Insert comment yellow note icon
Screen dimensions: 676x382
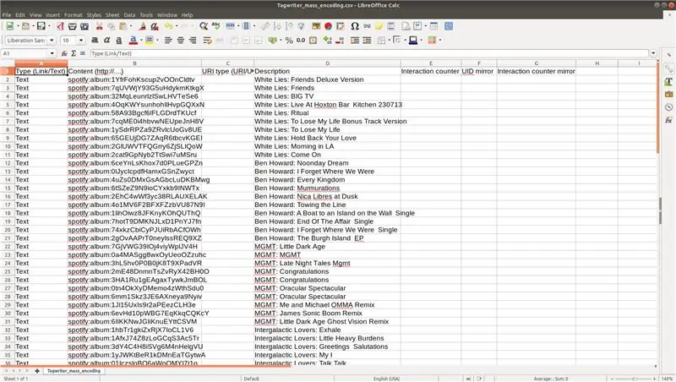point(379,26)
